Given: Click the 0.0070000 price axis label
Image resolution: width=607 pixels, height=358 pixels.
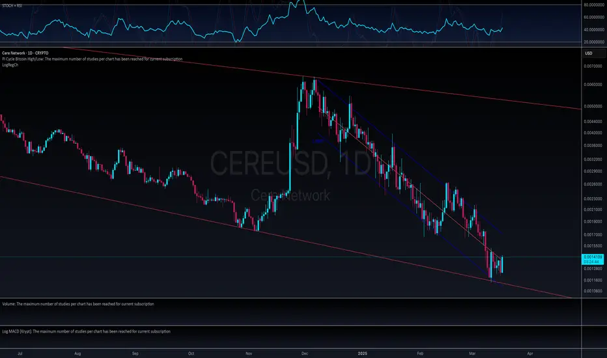Looking at the screenshot, I should [x=593, y=66].
